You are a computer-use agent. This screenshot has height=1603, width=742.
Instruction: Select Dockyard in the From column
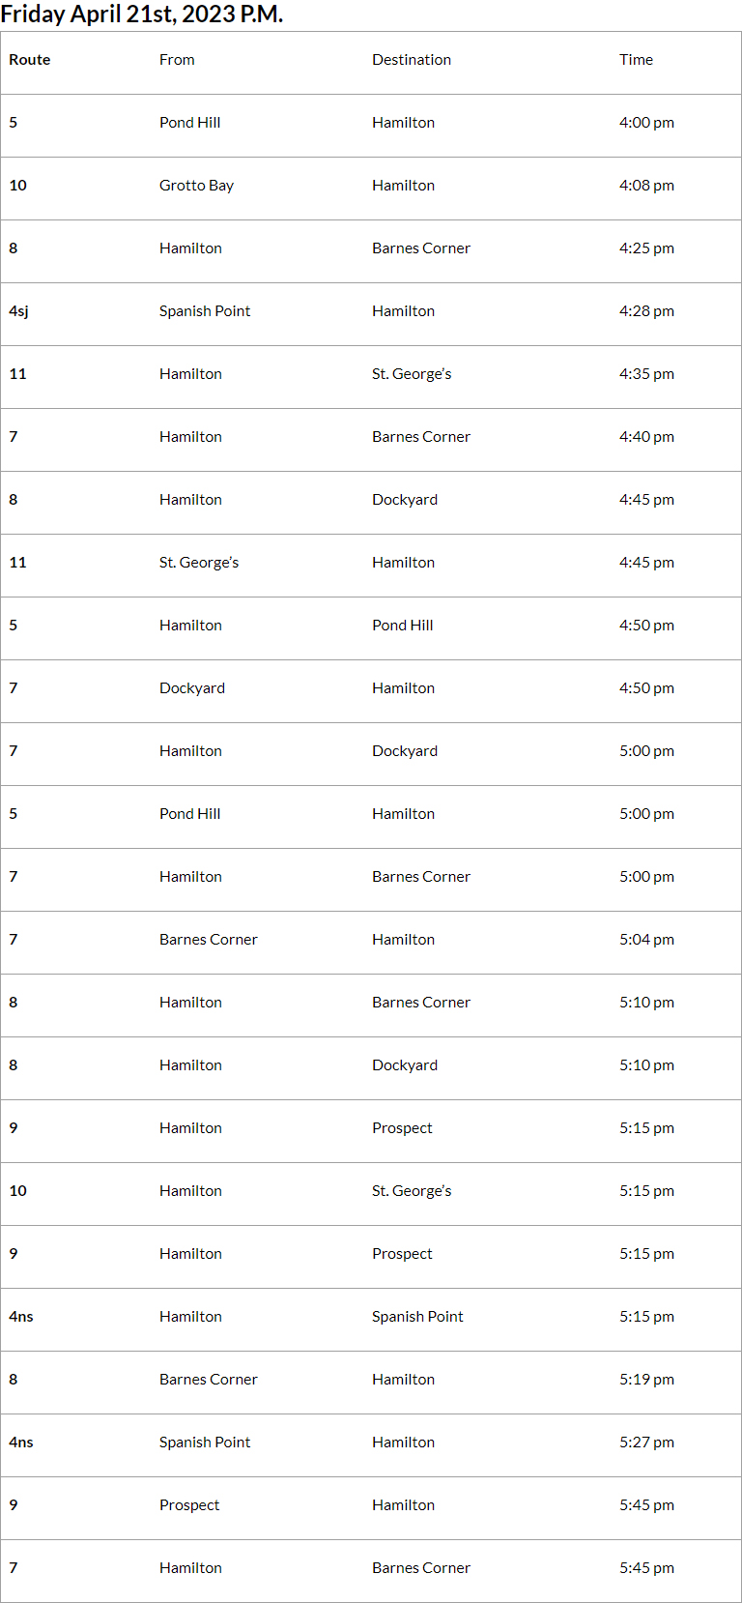[192, 688]
